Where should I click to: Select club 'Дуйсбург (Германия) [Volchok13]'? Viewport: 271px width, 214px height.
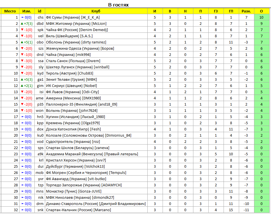[x=76, y=167]
